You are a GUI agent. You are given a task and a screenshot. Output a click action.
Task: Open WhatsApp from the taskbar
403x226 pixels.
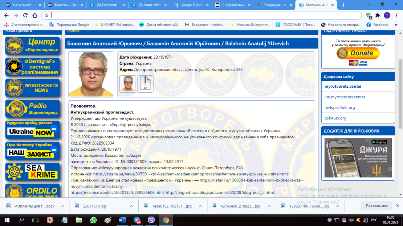click(93, 220)
